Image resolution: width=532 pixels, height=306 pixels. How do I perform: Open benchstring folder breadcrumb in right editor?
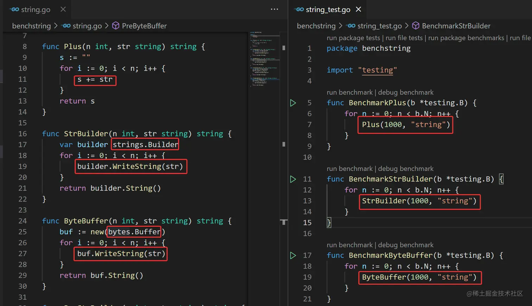(x=316, y=26)
